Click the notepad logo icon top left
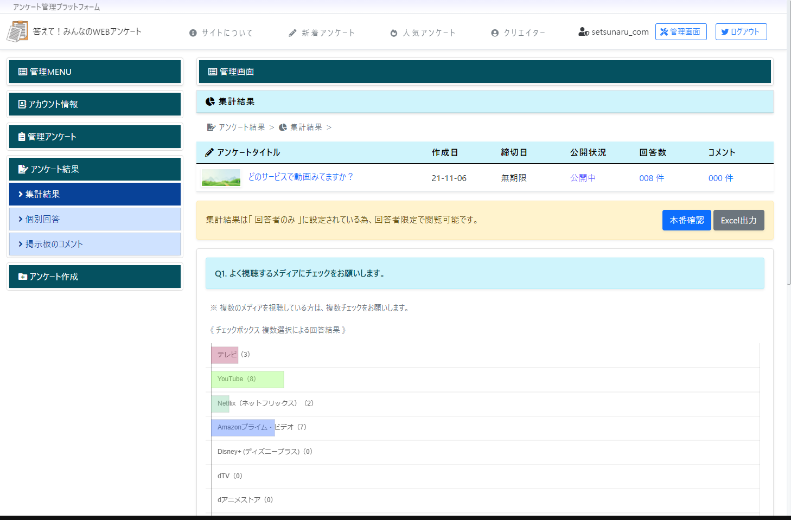 [17, 31]
